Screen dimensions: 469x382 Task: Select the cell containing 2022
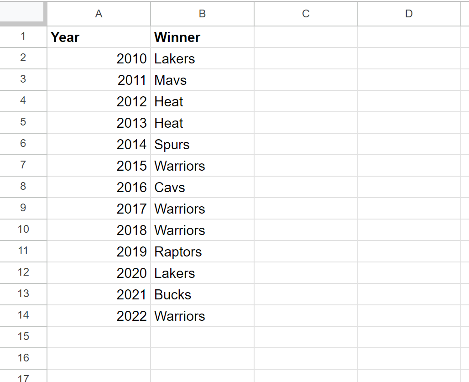[99, 315]
